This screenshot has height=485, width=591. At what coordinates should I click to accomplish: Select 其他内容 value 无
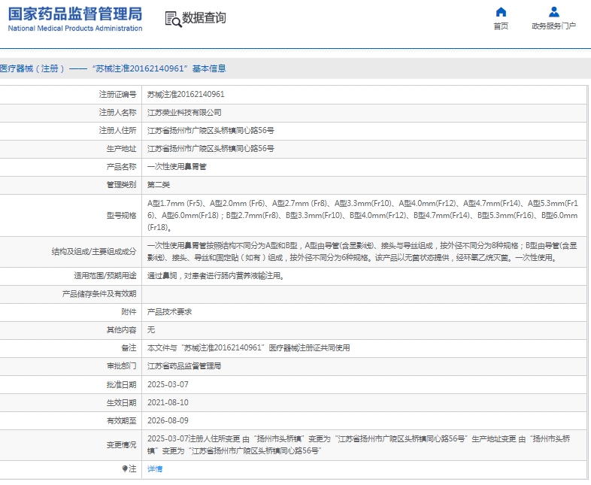(151, 330)
